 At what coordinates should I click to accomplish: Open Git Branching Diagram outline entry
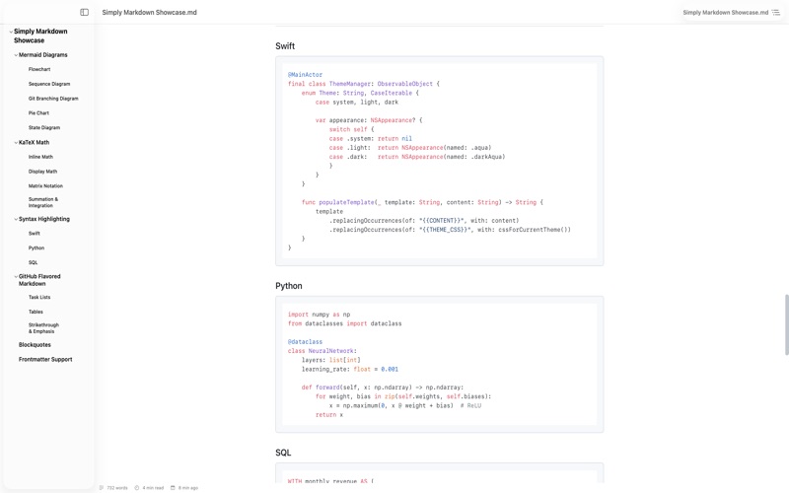53,99
